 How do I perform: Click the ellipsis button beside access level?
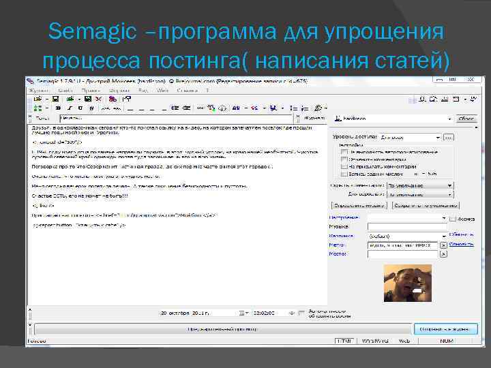[x=449, y=138]
